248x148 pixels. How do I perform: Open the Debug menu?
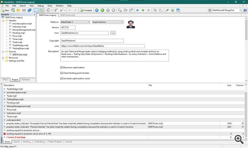click(40, 6)
